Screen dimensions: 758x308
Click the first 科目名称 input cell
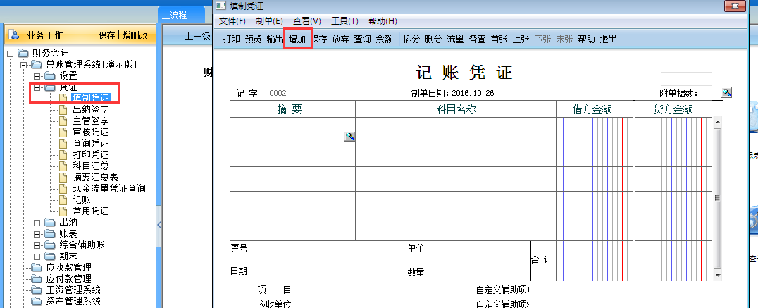coord(455,130)
